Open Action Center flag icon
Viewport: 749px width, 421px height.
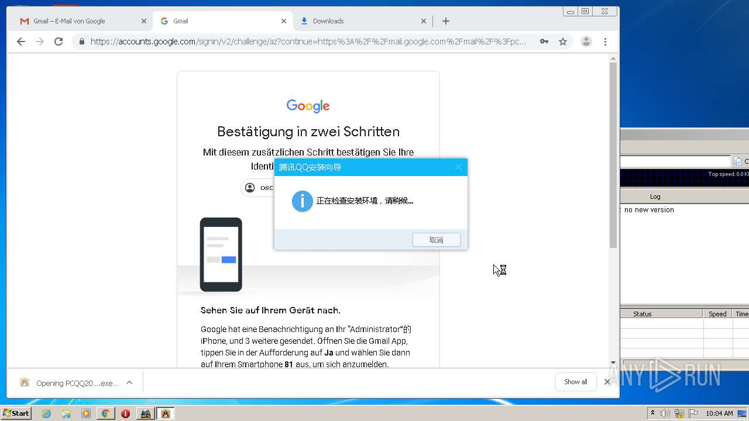click(693, 413)
